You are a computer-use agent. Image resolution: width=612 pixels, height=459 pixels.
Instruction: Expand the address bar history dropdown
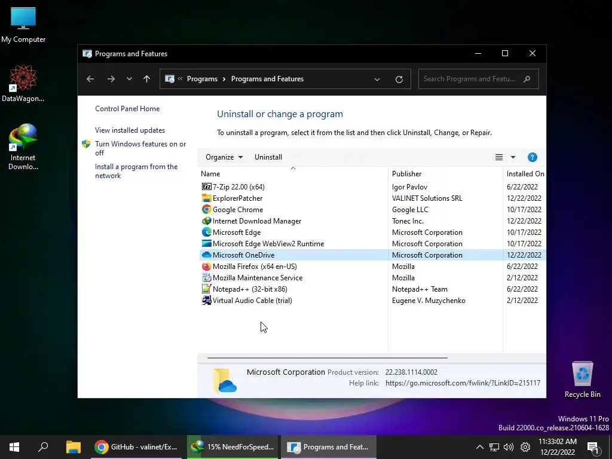click(377, 79)
